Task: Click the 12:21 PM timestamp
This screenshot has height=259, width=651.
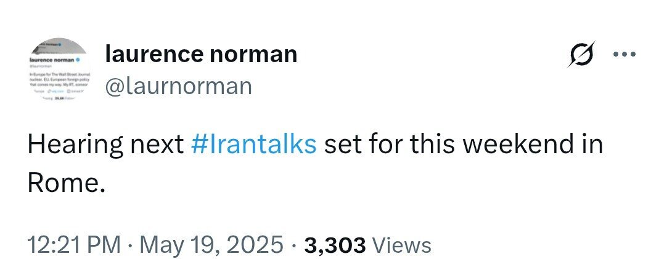Action: (74, 245)
